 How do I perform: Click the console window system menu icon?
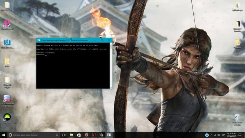tap(38, 40)
